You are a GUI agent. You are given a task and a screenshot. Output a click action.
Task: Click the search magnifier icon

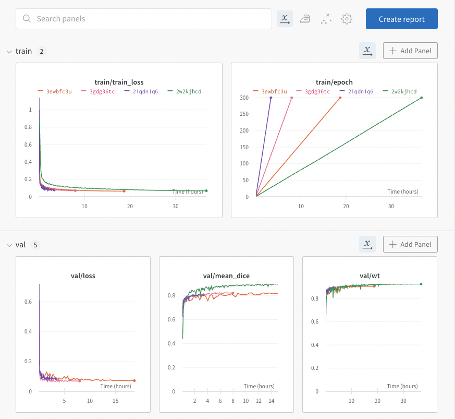[x=27, y=19]
